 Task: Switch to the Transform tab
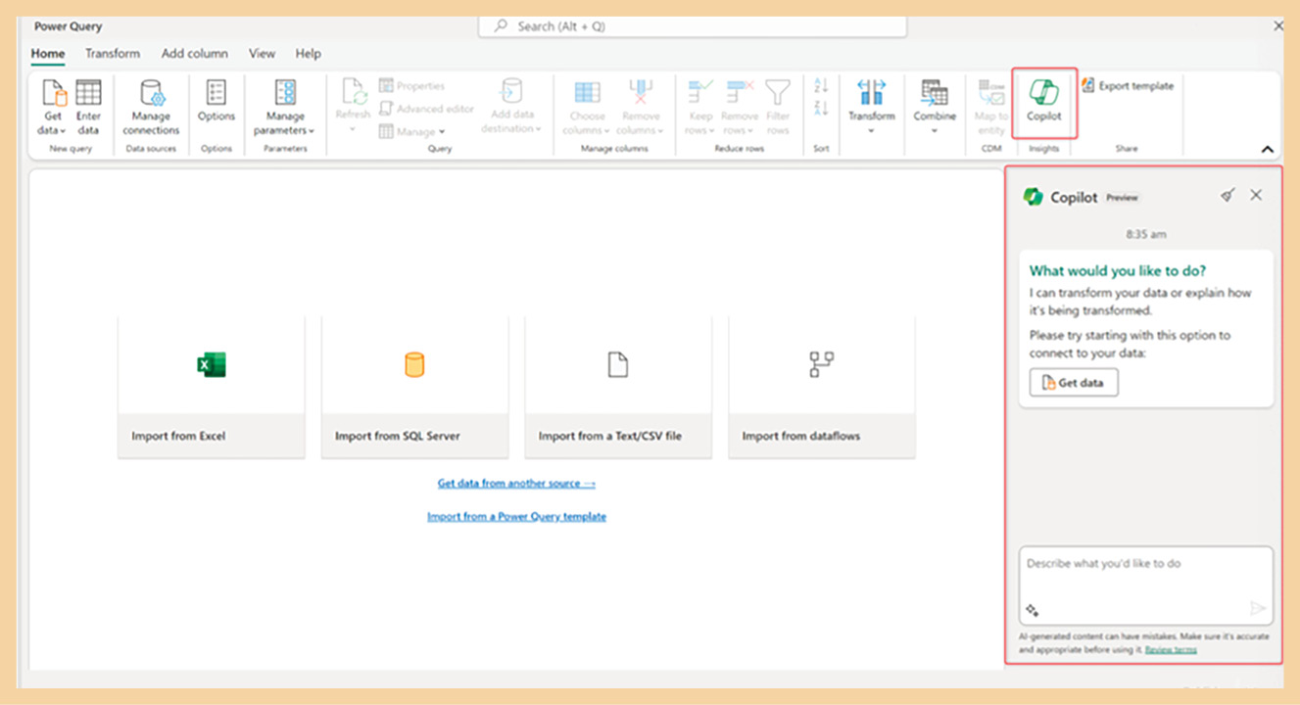pos(113,54)
